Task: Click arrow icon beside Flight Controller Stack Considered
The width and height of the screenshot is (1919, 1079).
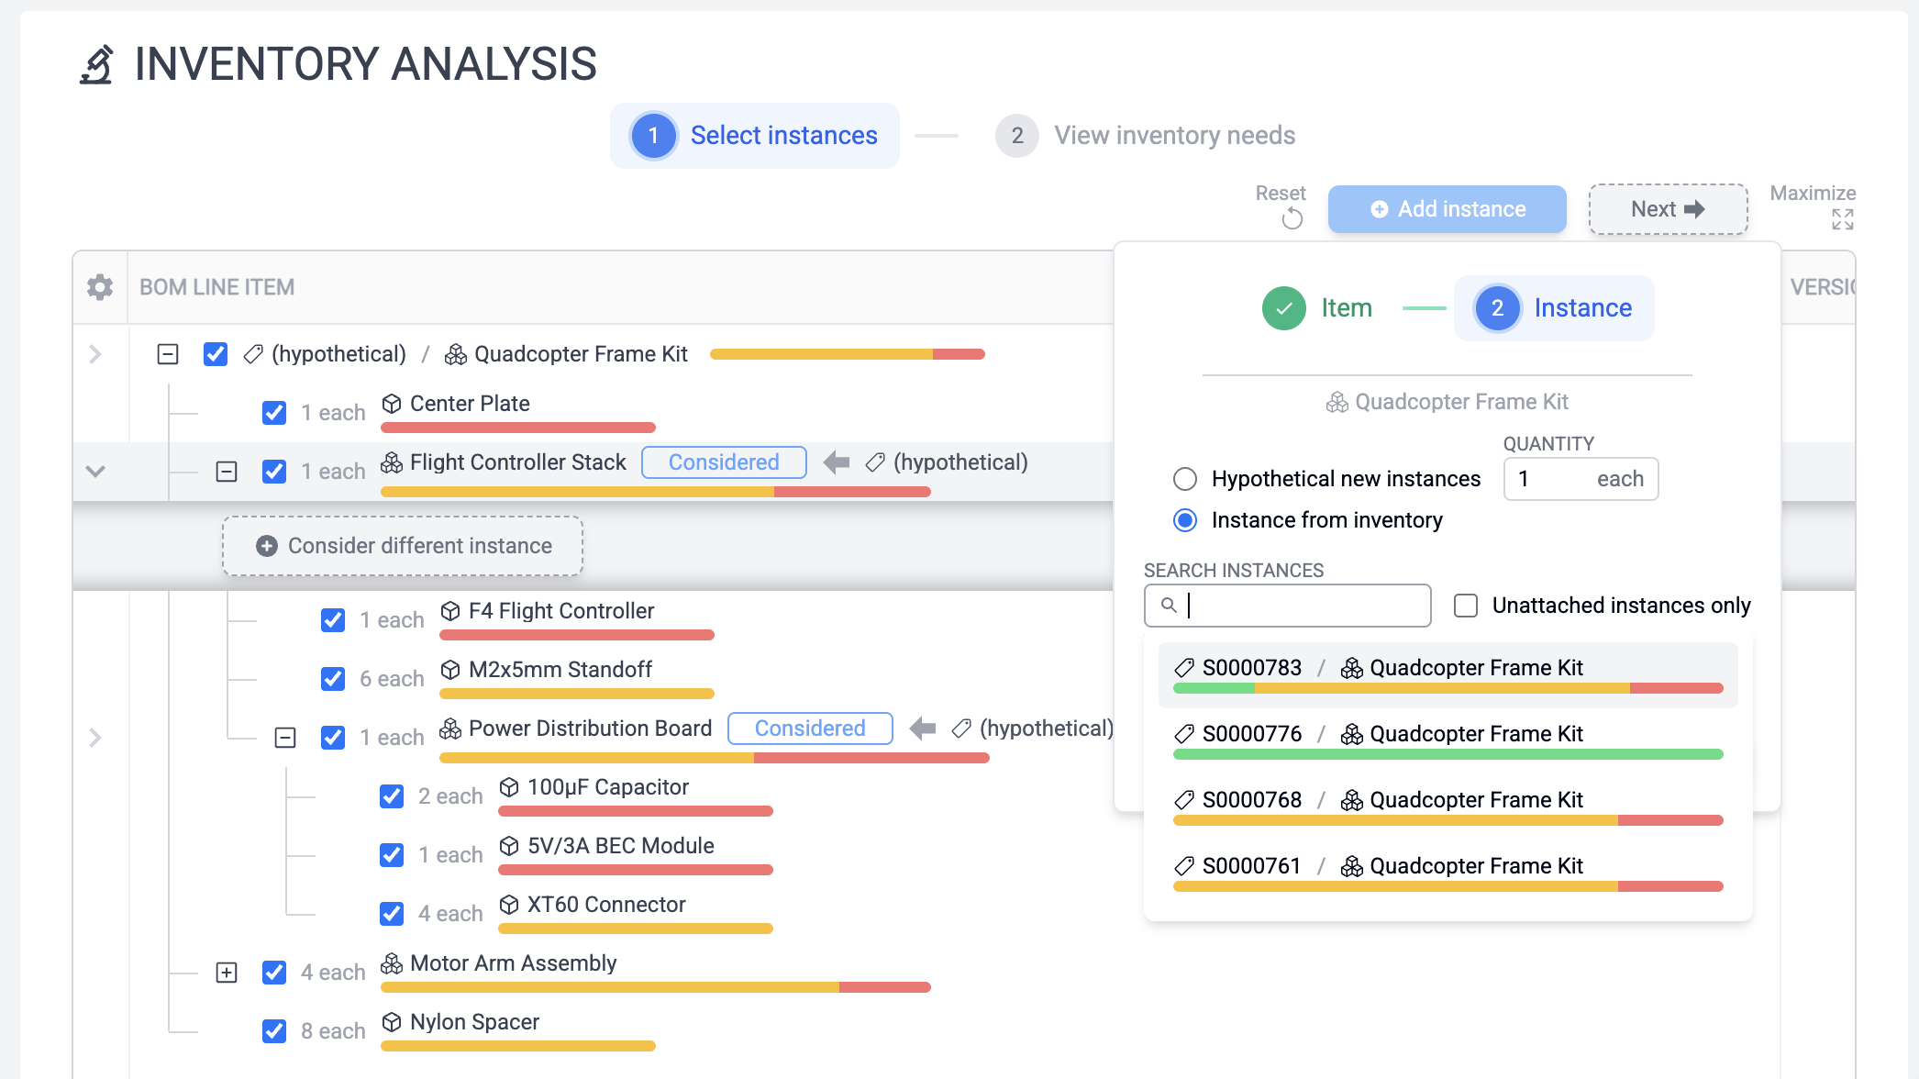Action: click(x=836, y=462)
